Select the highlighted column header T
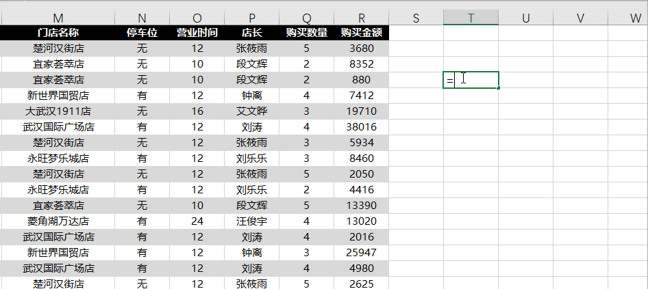This screenshot has height=289, width=648. pos(471,18)
